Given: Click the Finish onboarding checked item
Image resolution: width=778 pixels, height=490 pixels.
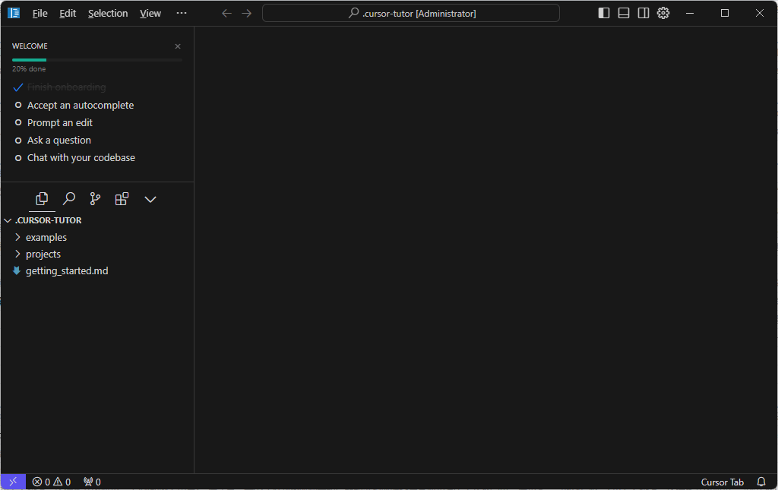Looking at the screenshot, I should point(59,87).
